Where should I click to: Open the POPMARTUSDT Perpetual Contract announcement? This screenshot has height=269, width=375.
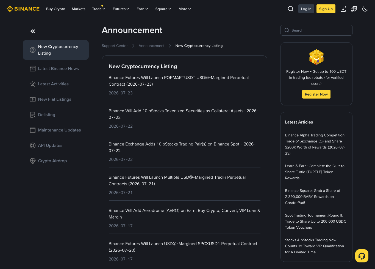[x=179, y=81]
